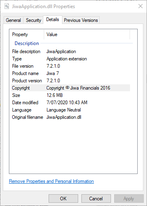Click the greyed-out Apply button
Viewport: 147px width, 206px height.
point(129,199)
